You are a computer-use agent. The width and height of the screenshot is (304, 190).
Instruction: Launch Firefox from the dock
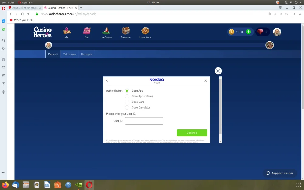[x=5, y=185]
